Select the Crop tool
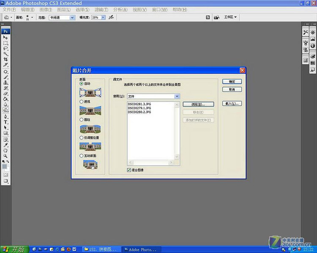The height and width of the screenshot is (253, 317). [5, 60]
